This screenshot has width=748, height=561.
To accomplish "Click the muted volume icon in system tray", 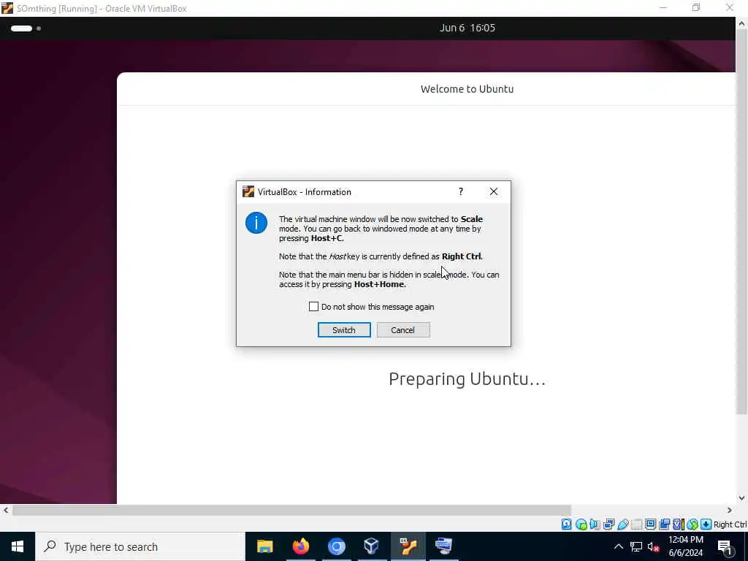I will [653, 546].
